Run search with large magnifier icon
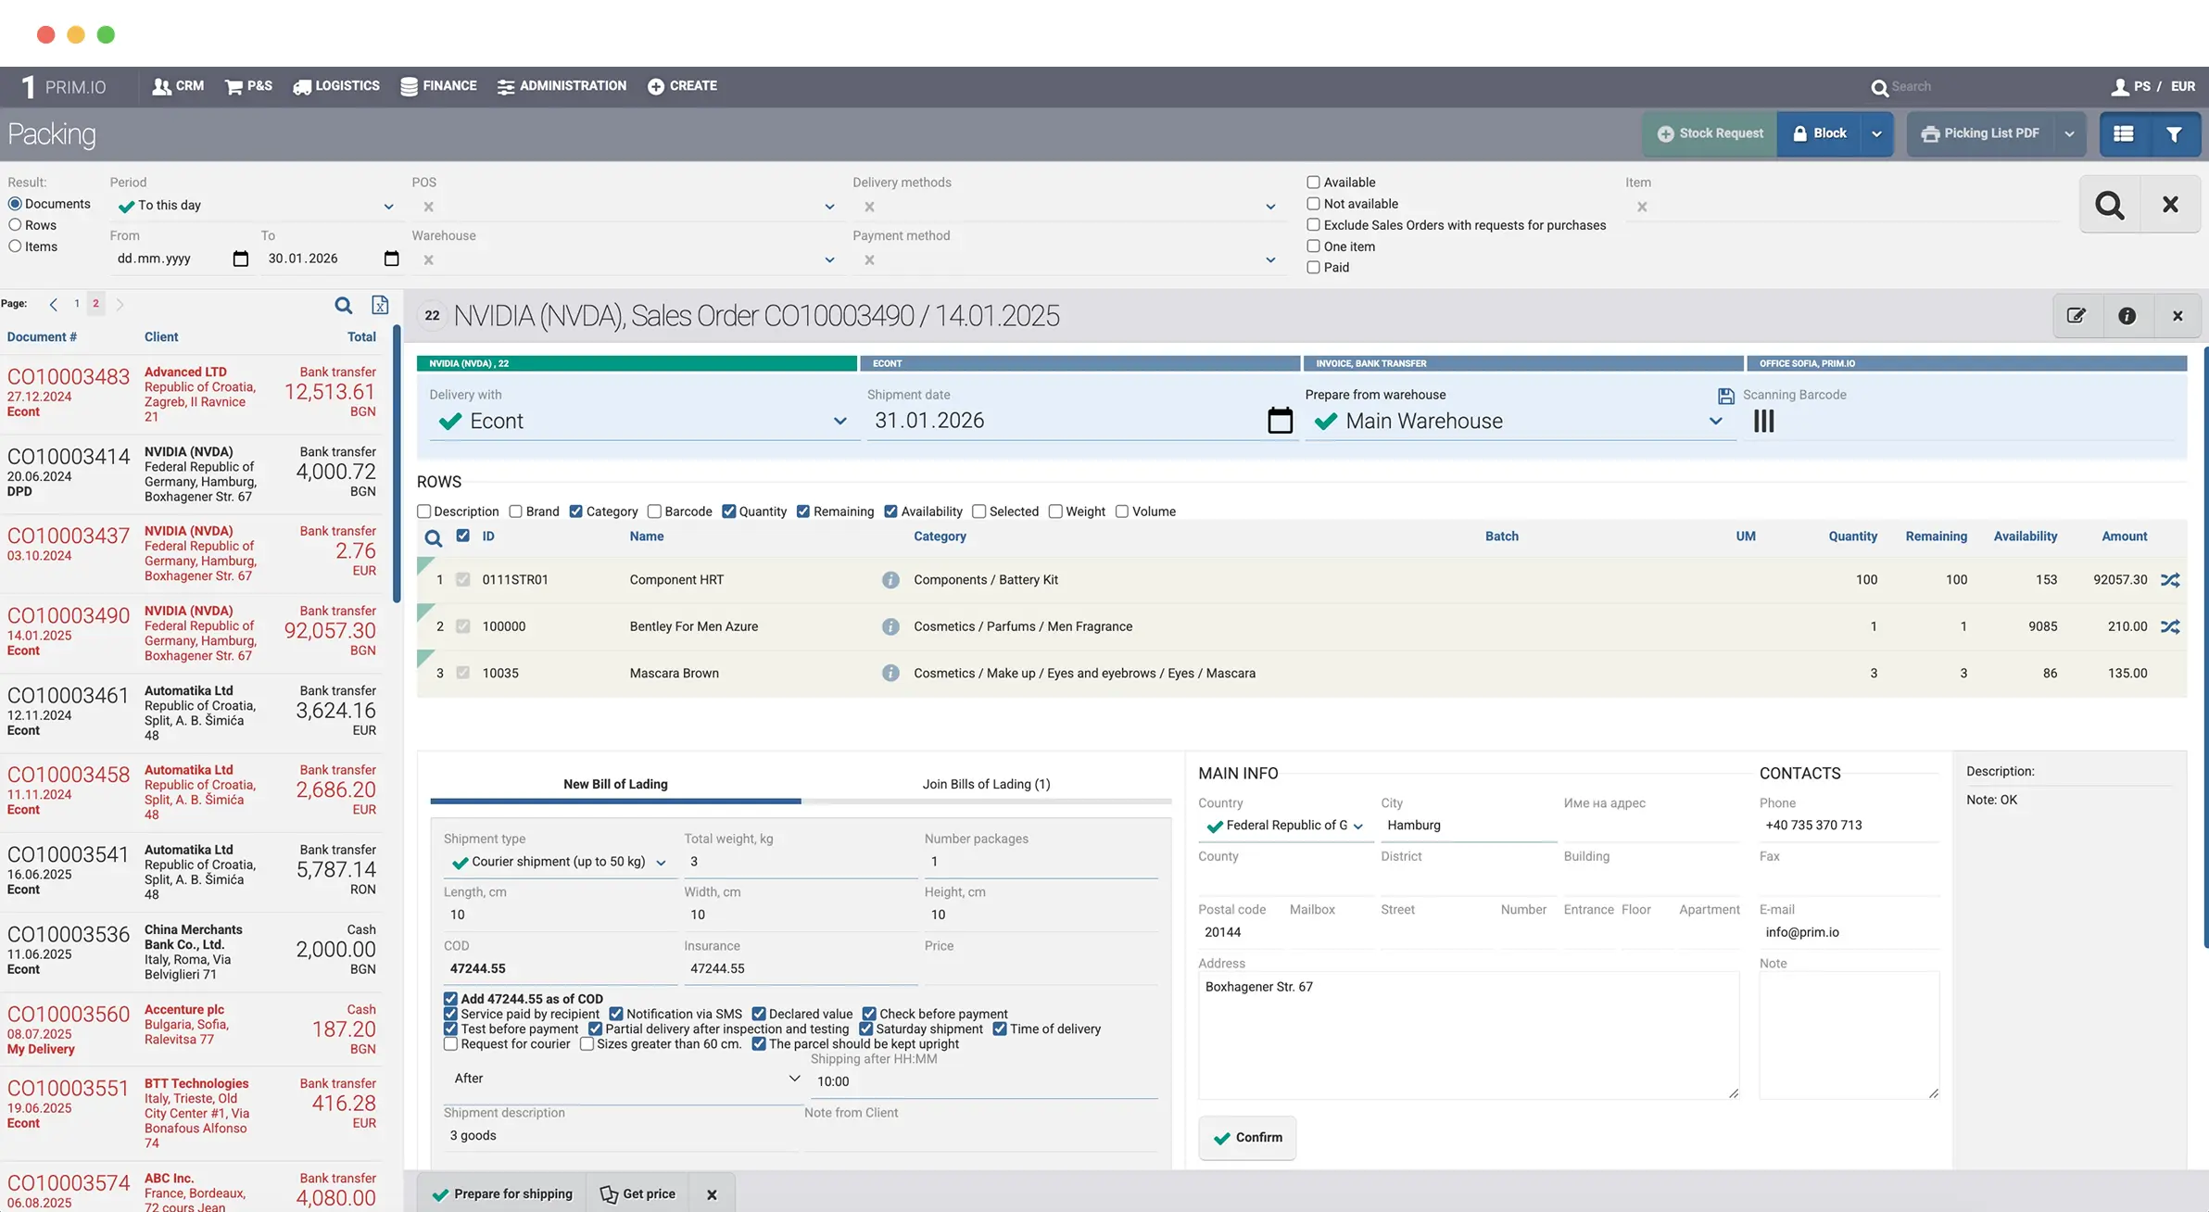2209x1212 pixels. point(2110,205)
